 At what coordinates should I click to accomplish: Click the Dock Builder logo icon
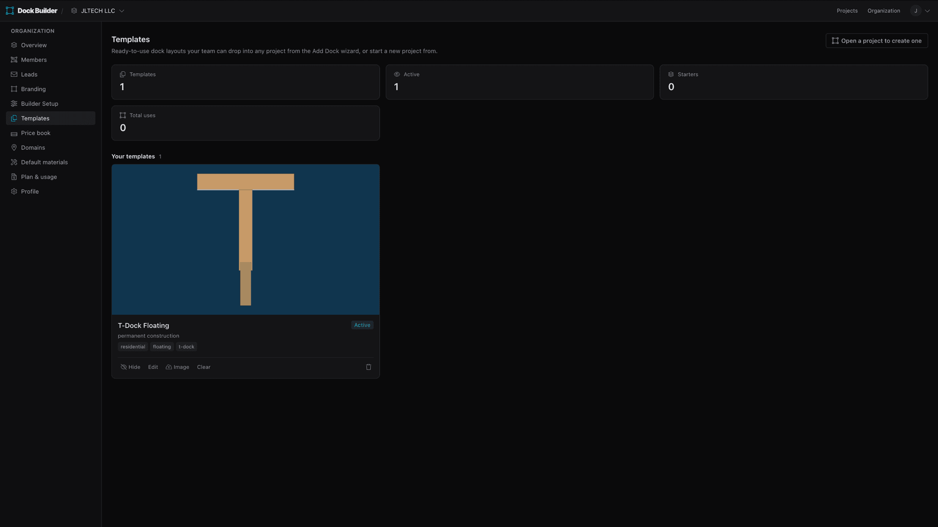click(10, 11)
